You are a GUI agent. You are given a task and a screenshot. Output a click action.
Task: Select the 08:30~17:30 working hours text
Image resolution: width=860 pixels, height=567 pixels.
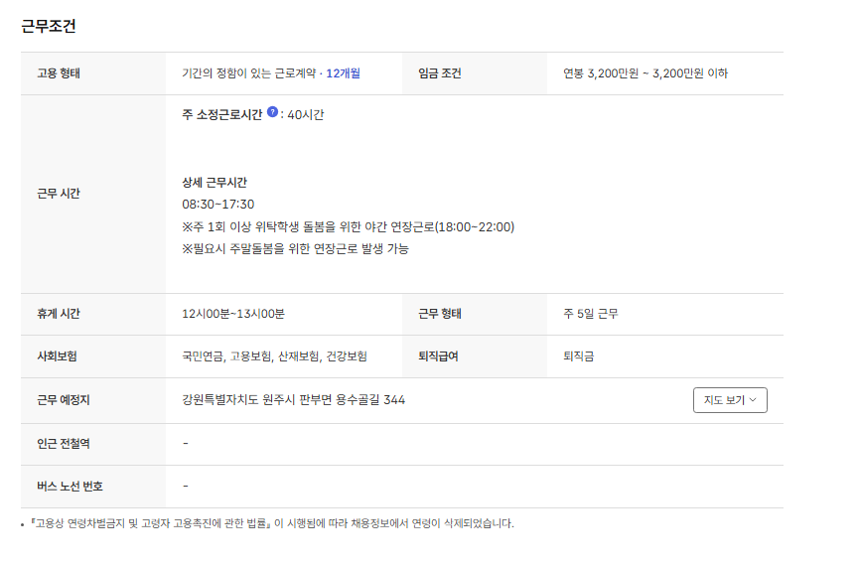tap(217, 205)
